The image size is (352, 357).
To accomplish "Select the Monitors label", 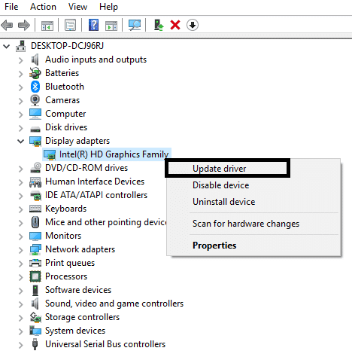I will (63, 236).
